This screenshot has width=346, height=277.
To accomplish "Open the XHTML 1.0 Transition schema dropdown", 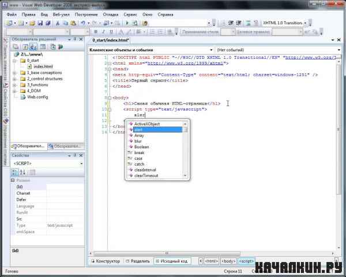I will (x=305, y=23).
